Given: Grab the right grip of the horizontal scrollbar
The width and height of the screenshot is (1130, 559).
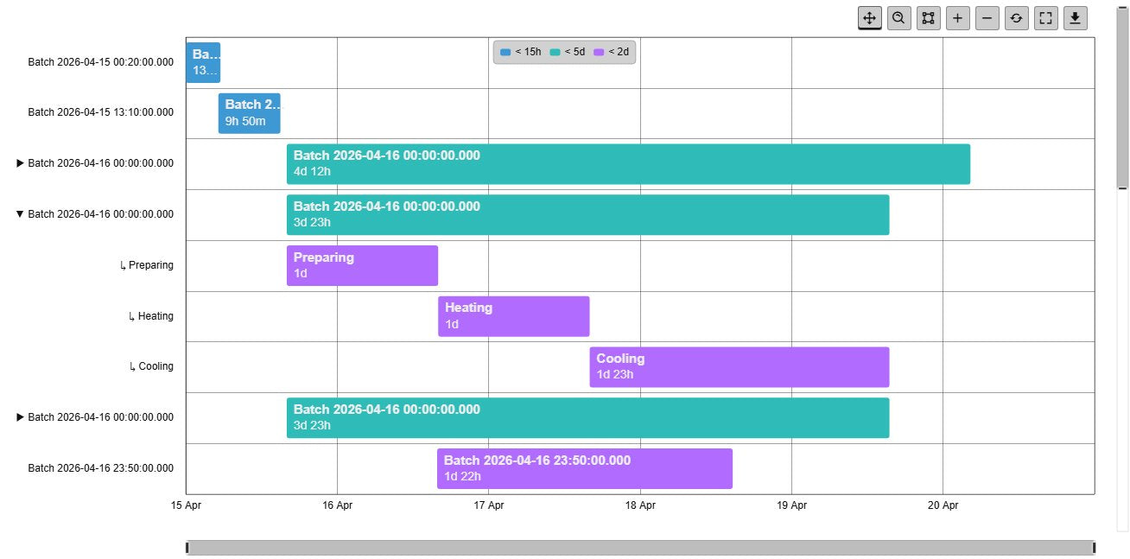Looking at the screenshot, I should pyautogui.click(x=1094, y=548).
